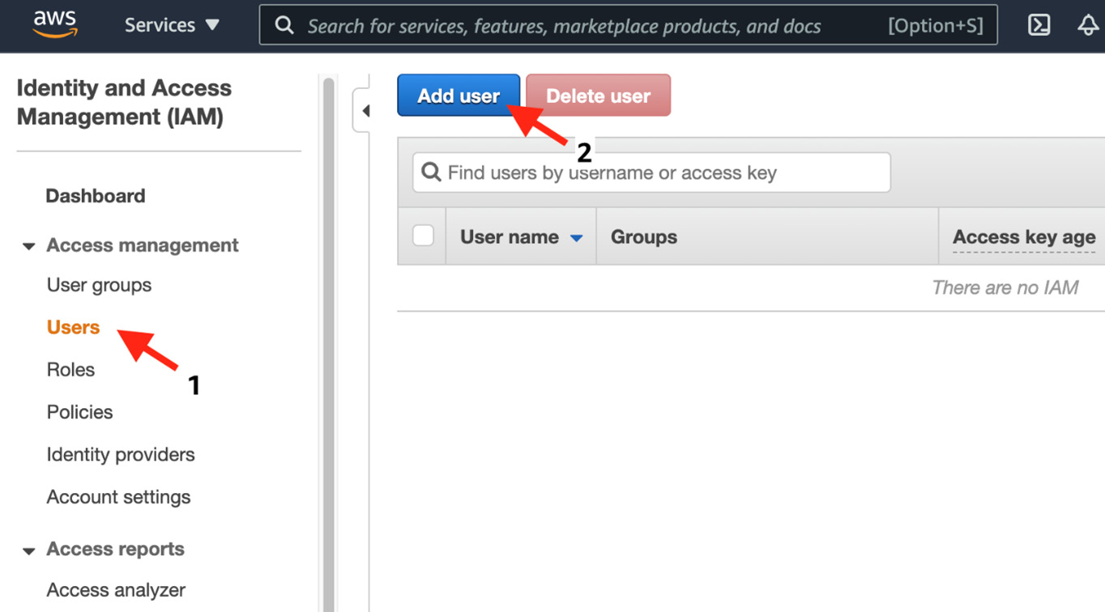Select Users in the sidebar
Screen dimensions: 1105x612
pyautogui.click(x=73, y=327)
